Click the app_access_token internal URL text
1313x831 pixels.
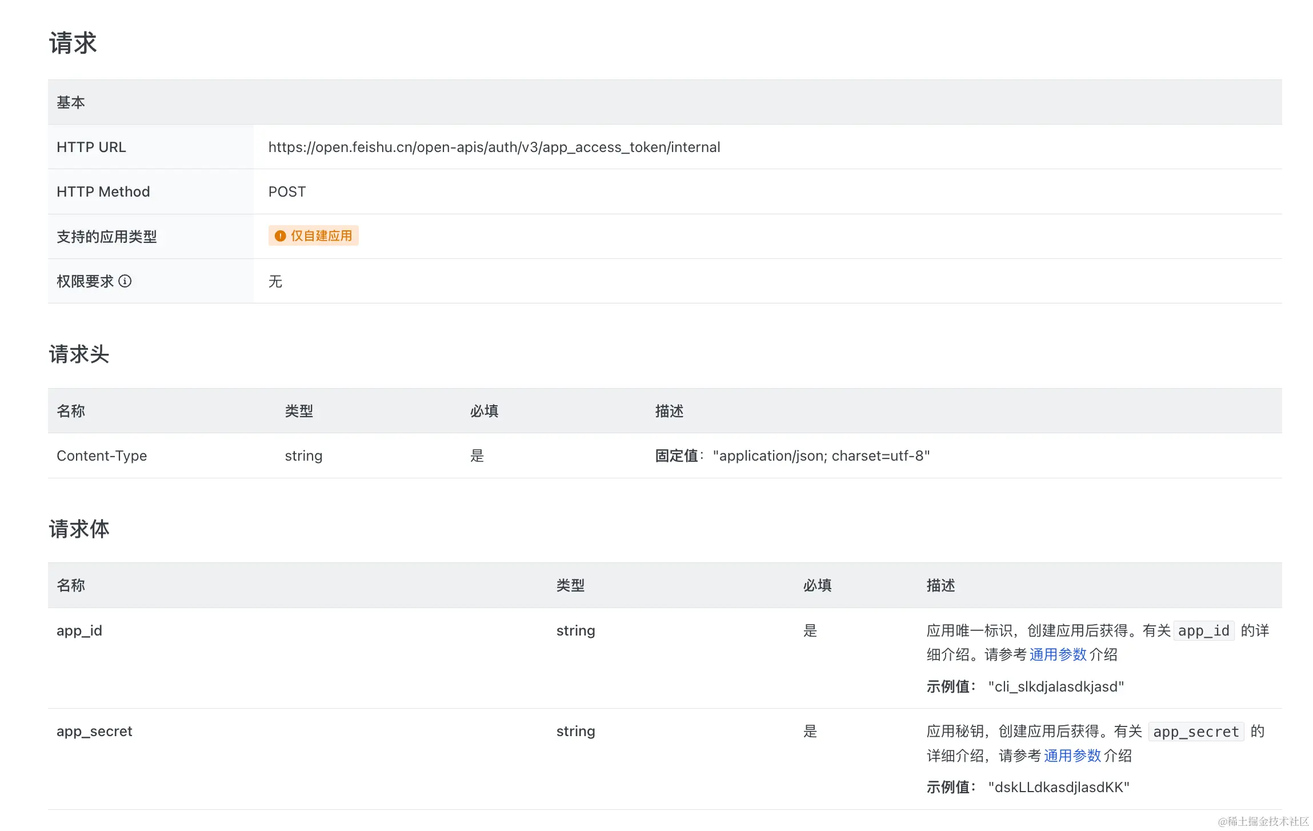494,147
